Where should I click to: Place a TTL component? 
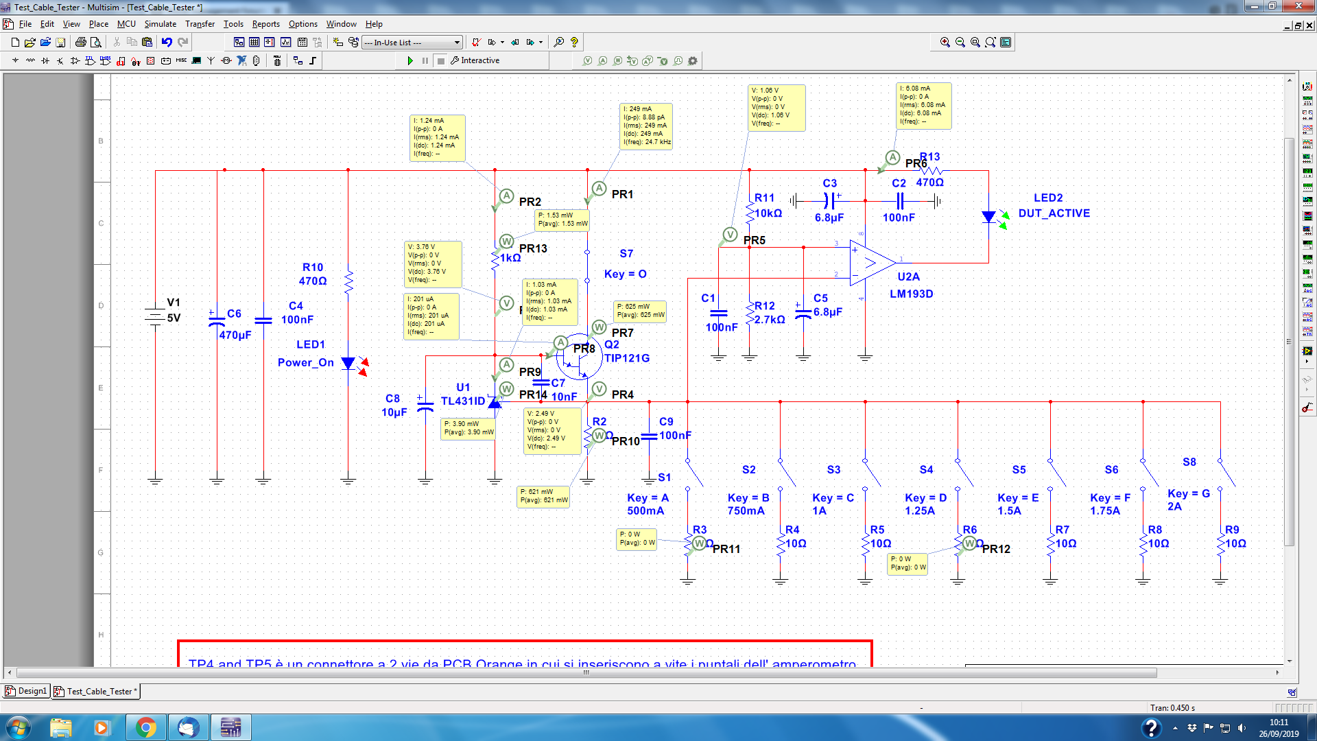[x=90, y=61]
